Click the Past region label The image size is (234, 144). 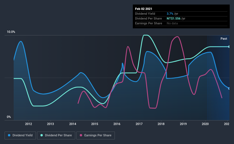coord(224,39)
